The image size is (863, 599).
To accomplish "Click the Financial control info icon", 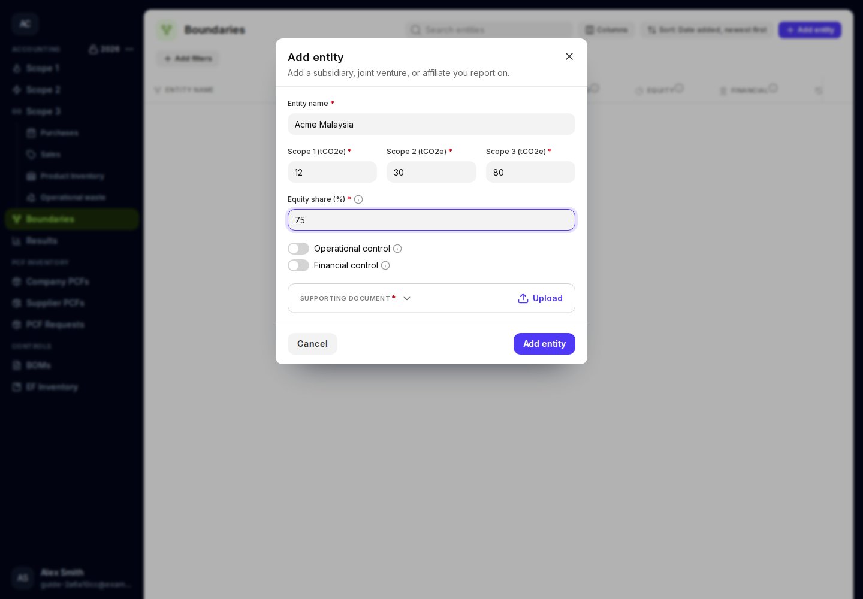I will pyautogui.click(x=385, y=265).
